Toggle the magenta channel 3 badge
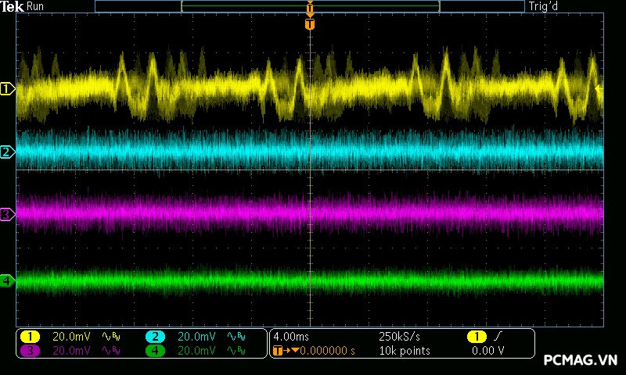The height and width of the screenshot is (375, 626). (x=30, y=351)
